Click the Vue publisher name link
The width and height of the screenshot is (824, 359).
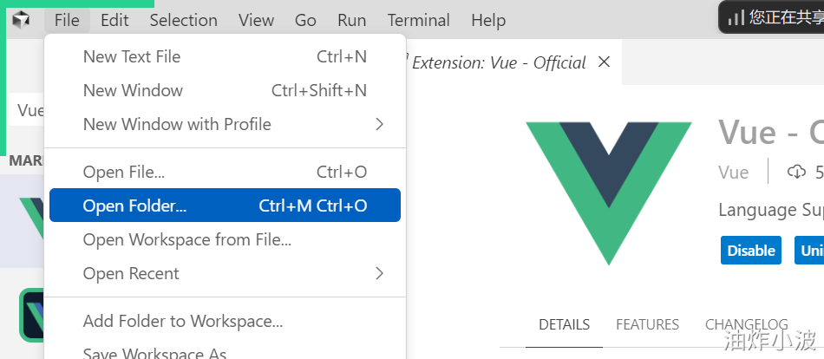733,172
